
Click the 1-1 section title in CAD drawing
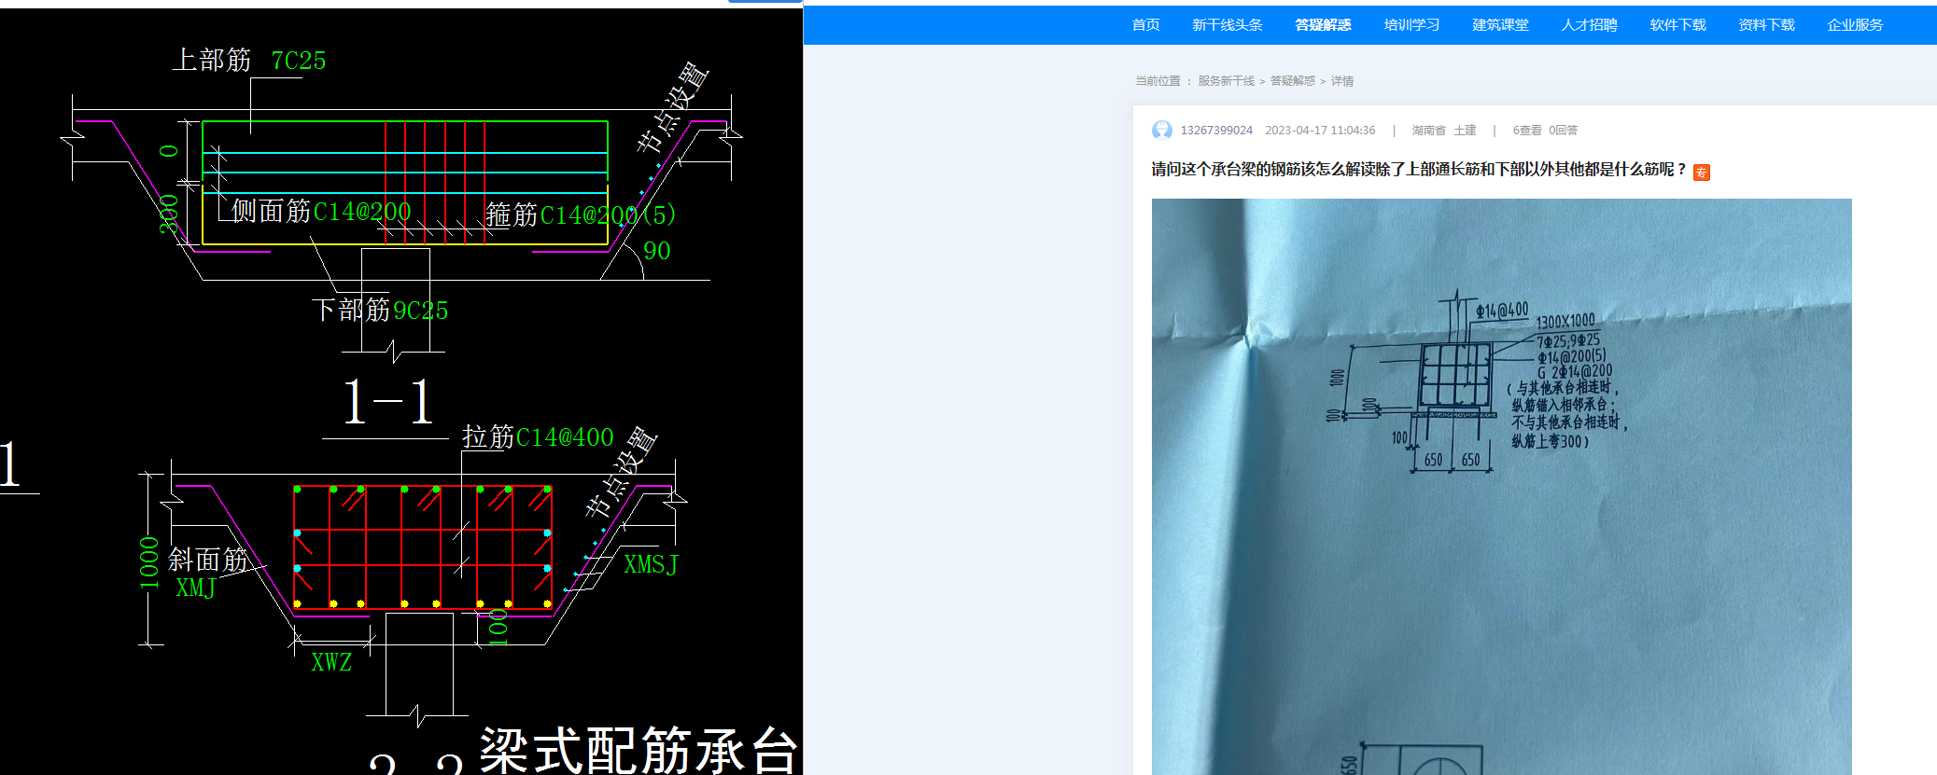[x=387, y=403]
